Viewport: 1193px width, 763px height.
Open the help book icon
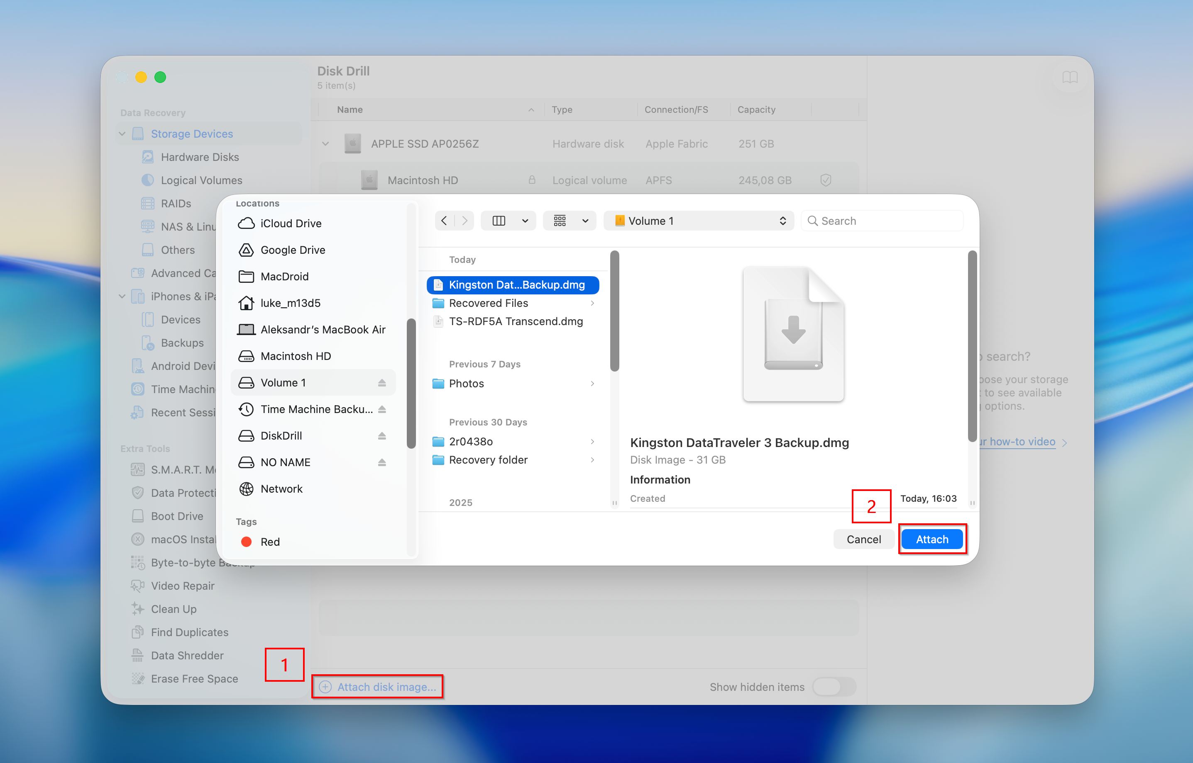click(1070, 77)
